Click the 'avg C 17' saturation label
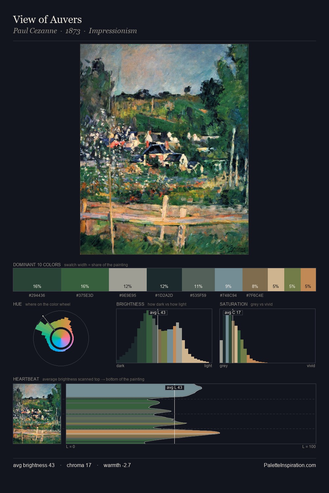Viewport: 329px width, 493px height. pos(233,313)
